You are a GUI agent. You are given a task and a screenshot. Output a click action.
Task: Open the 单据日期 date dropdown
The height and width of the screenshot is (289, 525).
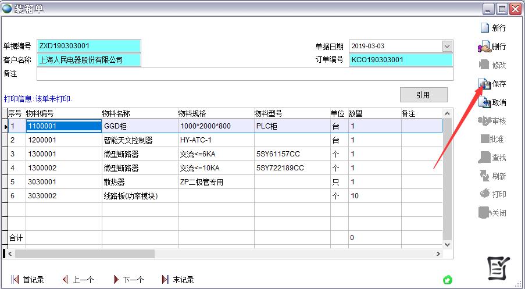coord(447,46)
